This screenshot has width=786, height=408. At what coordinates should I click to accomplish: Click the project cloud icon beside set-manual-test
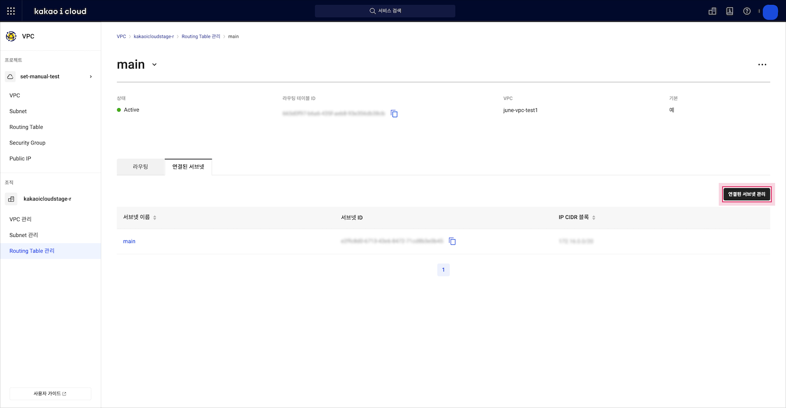point(10,77)
